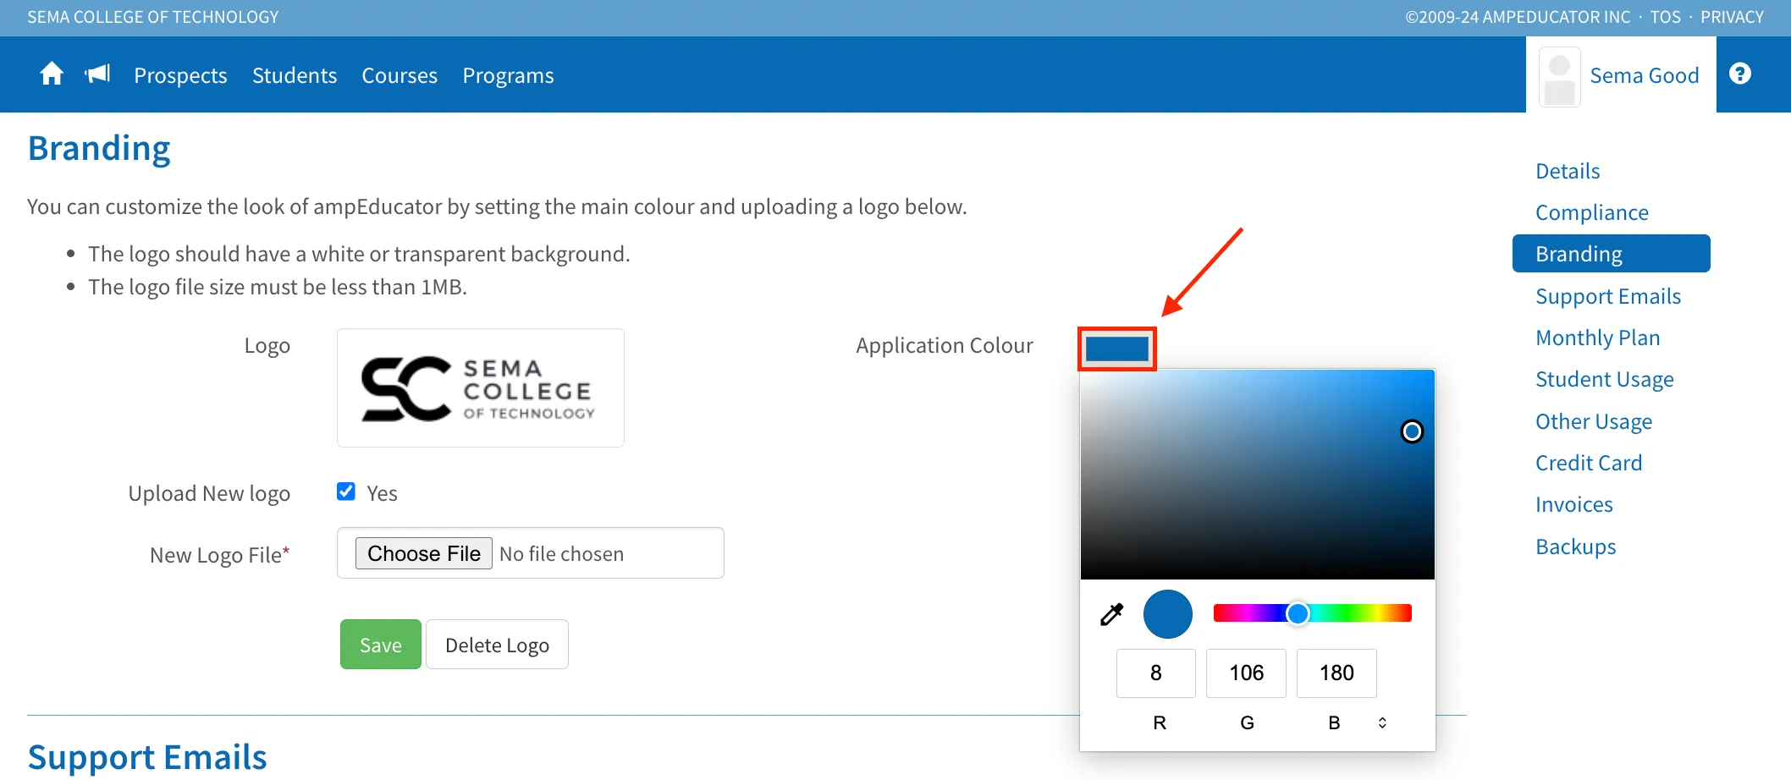
Task: Click the B value field showing 180
Action: [1336, 673]
